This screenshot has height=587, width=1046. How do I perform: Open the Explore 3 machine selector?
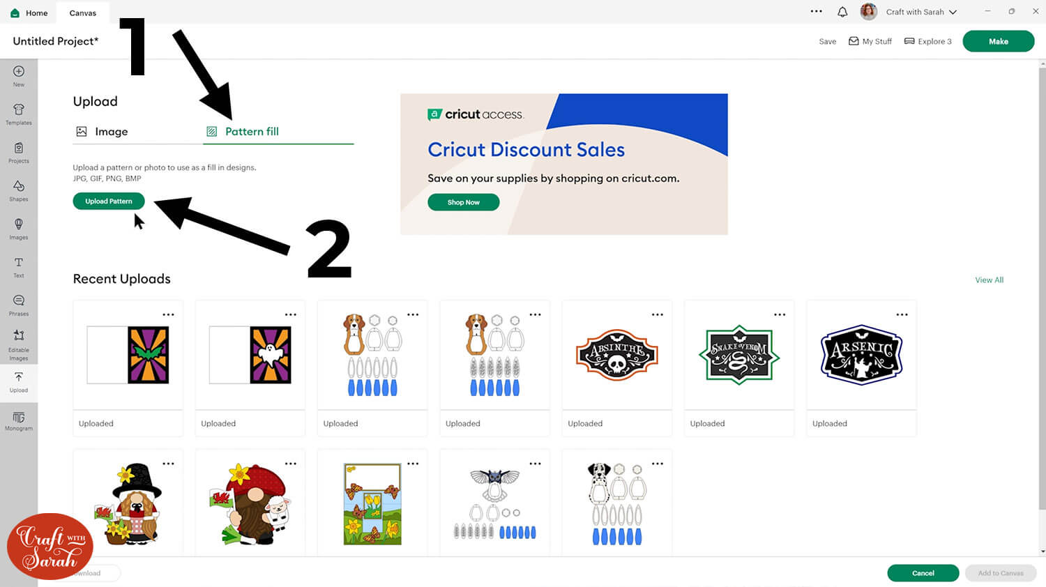(x=927, y=41)
